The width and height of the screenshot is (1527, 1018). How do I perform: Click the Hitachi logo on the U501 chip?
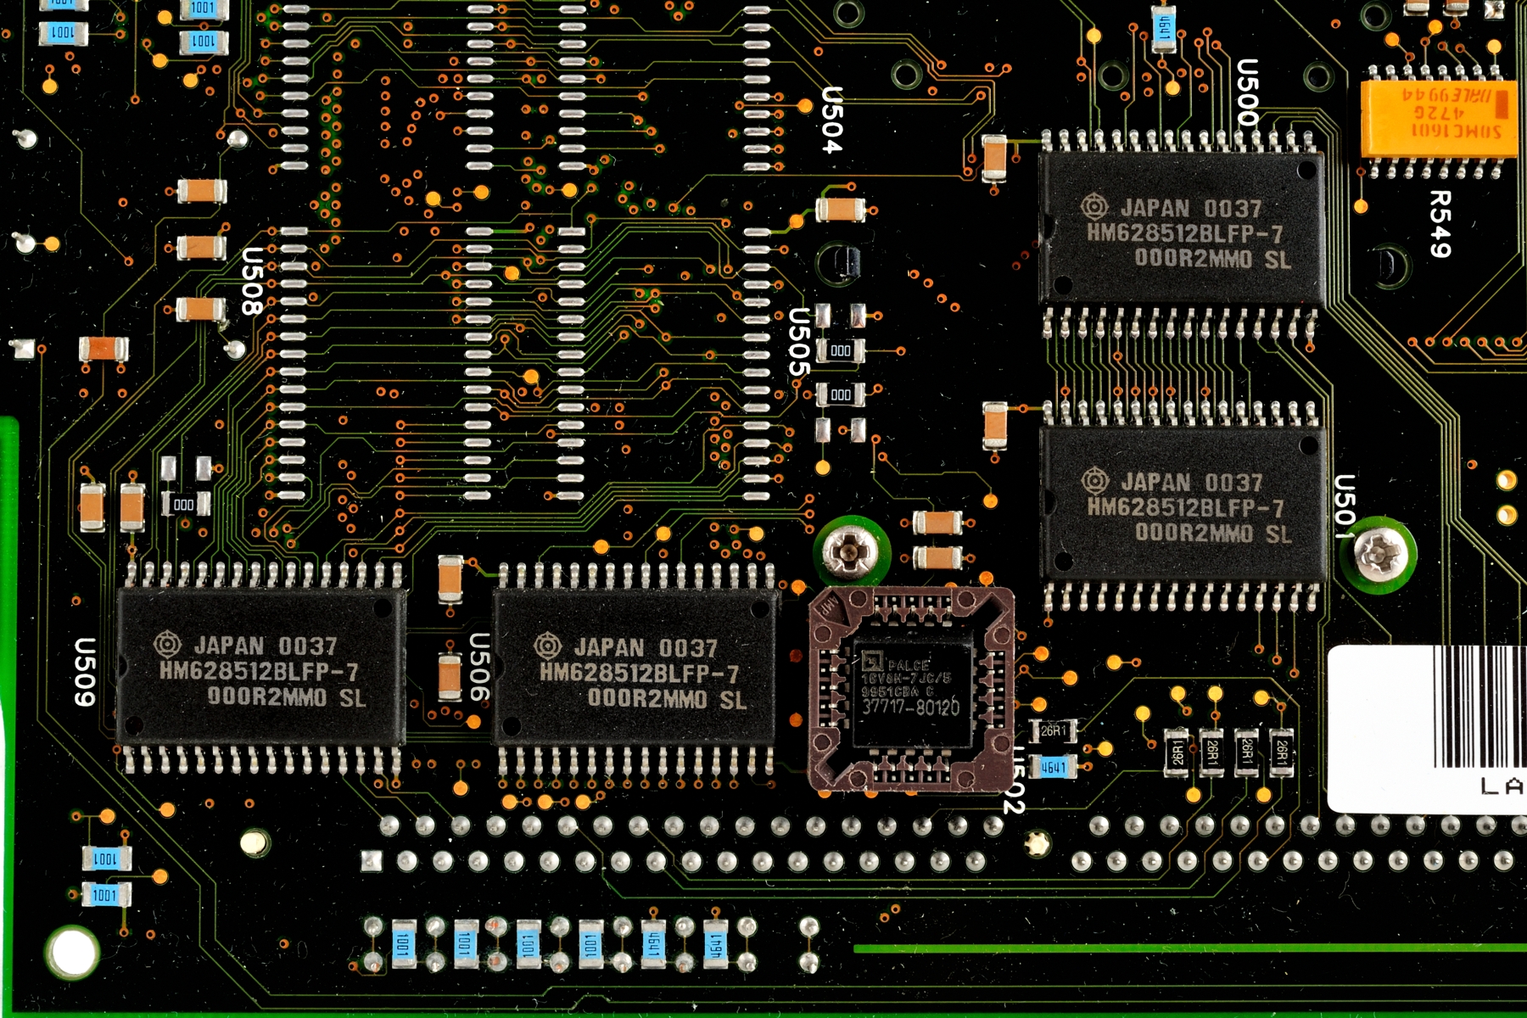(x=1094, y=480)
